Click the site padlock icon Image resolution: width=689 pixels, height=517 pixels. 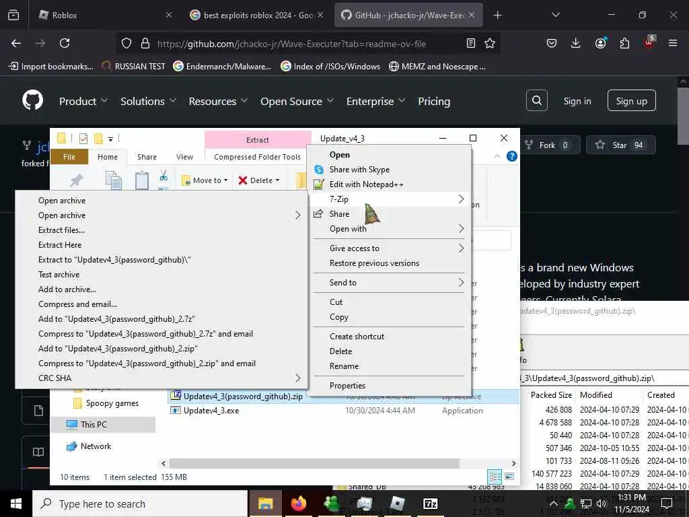coord(145,43)
